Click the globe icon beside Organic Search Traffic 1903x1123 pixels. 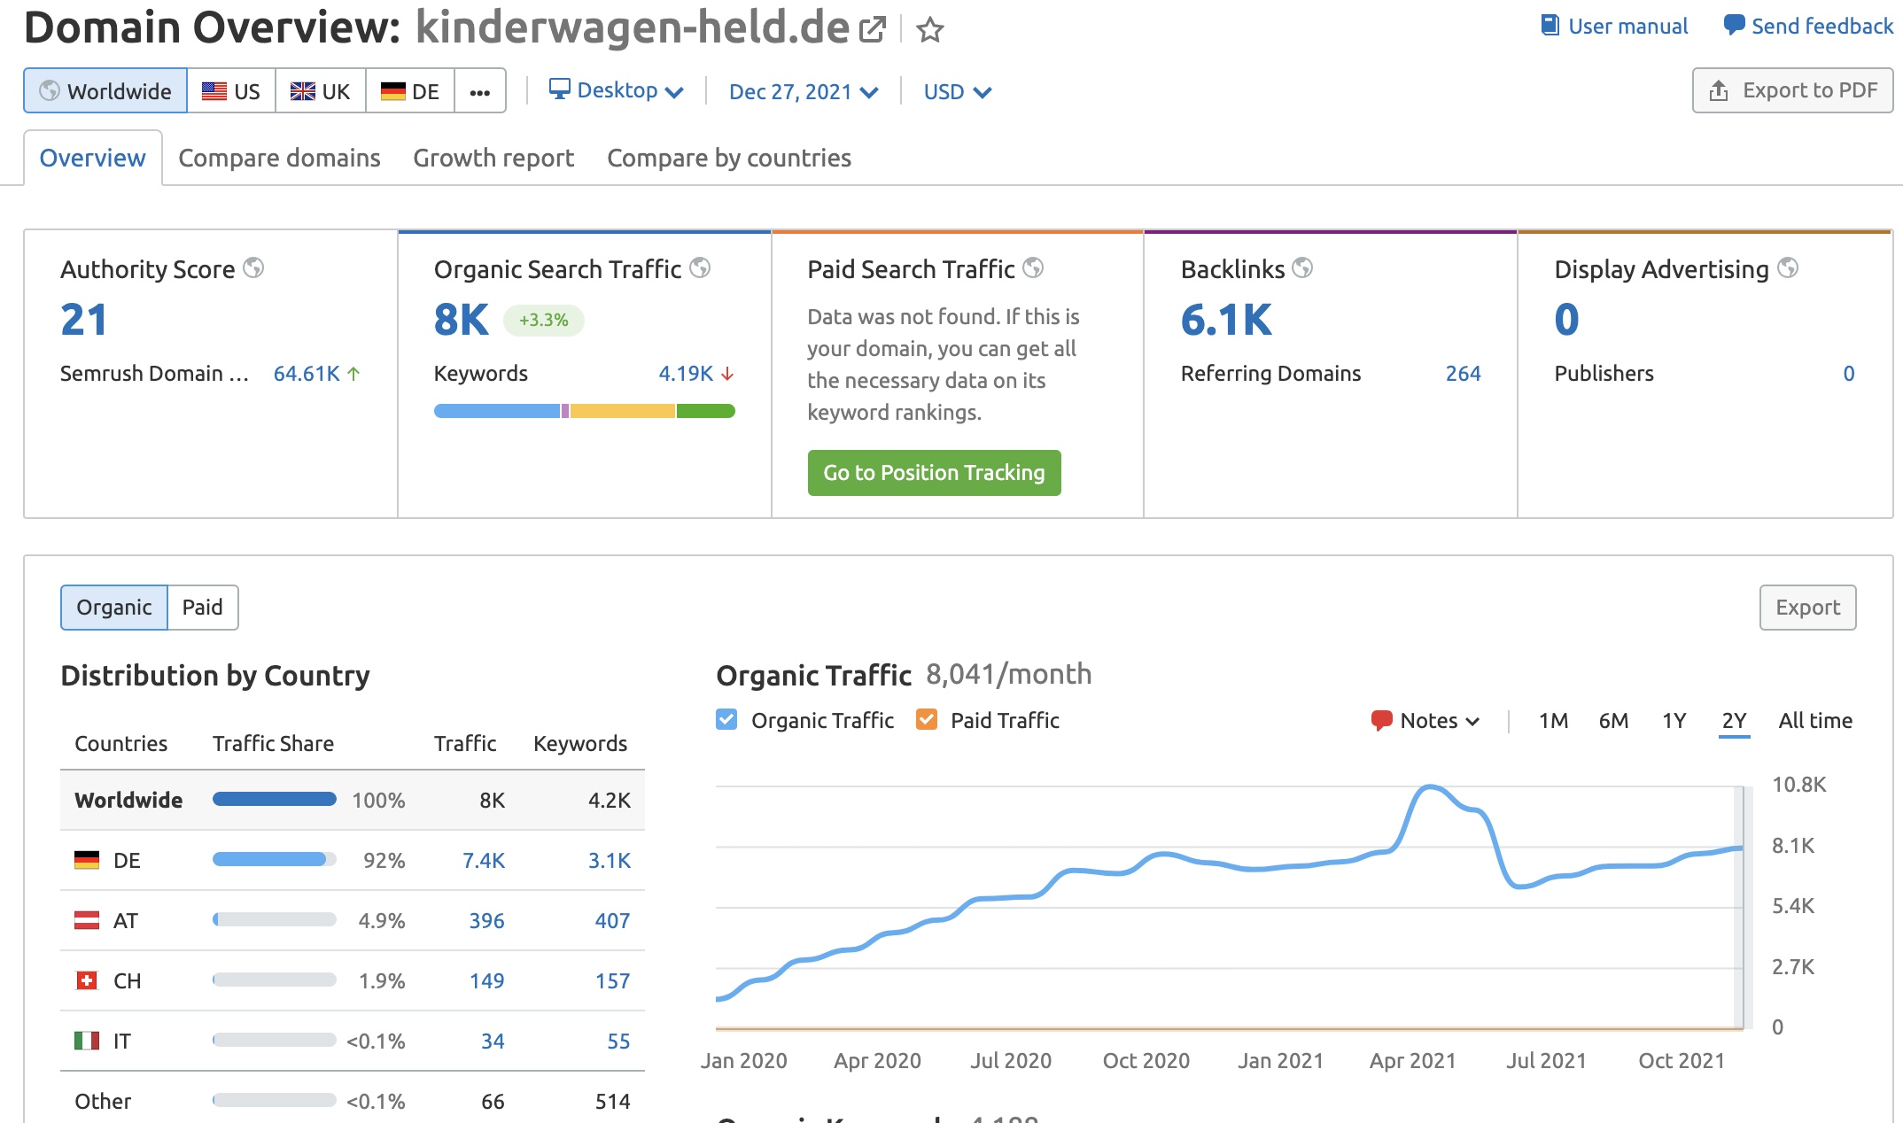pyautogui.click(x=700, y=267)
